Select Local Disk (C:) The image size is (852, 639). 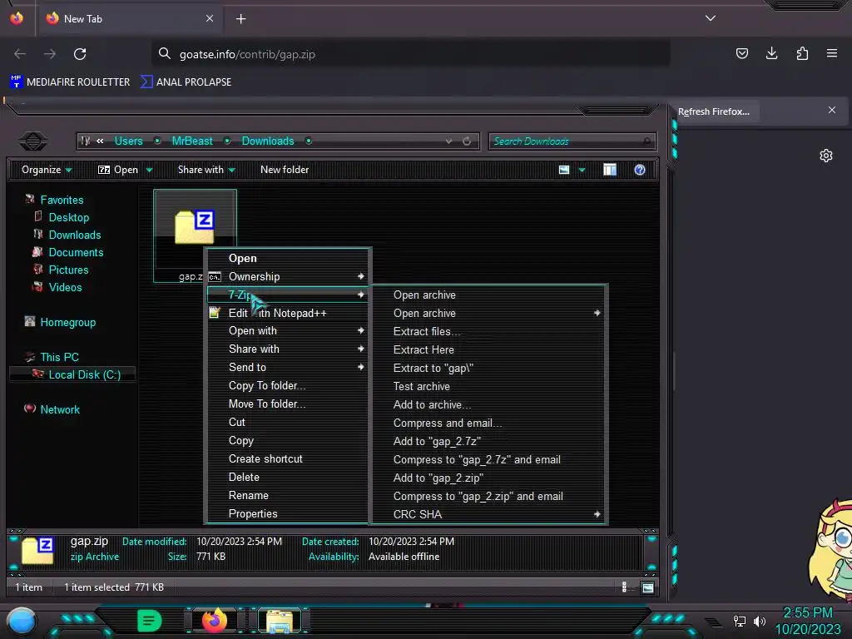[84, 375]
